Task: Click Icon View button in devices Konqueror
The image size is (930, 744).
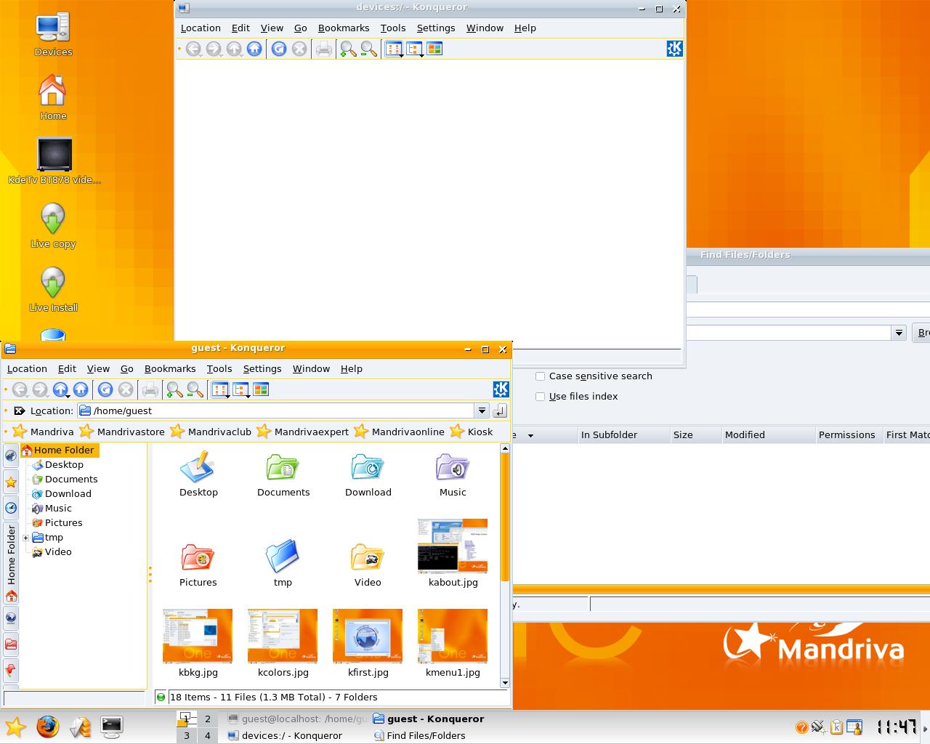Action: pyautogui.click(x=392, y=49)
